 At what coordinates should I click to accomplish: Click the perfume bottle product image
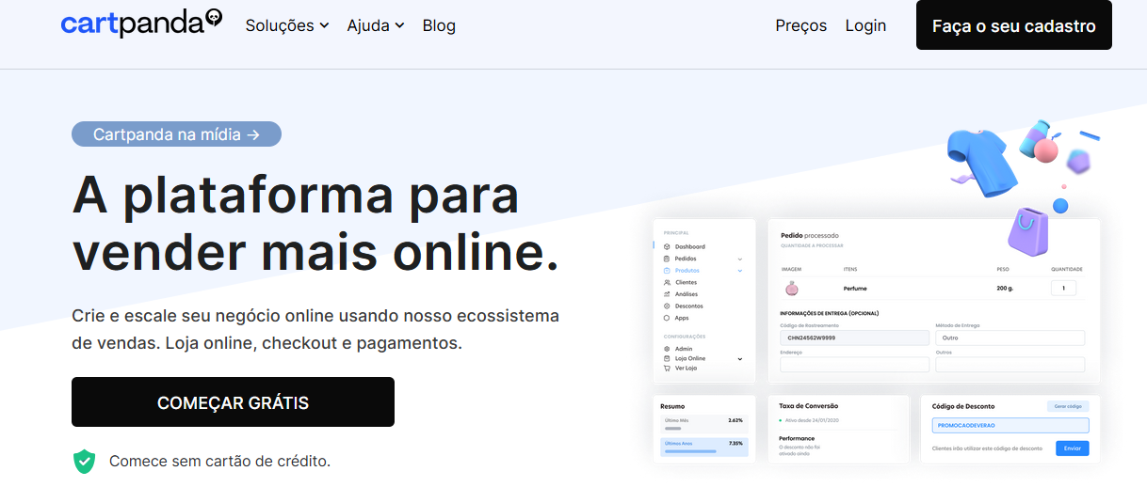pyautogui.click(x=791, y=288)
